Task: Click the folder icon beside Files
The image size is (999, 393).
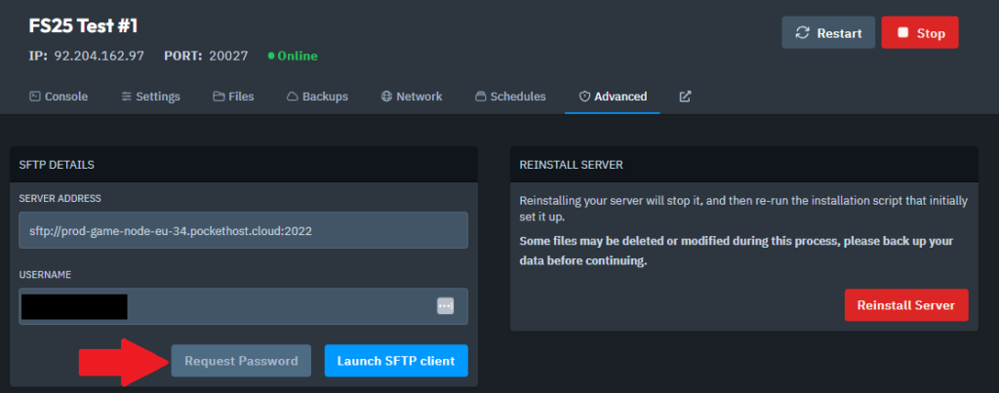Action: [x=219, y=97]
